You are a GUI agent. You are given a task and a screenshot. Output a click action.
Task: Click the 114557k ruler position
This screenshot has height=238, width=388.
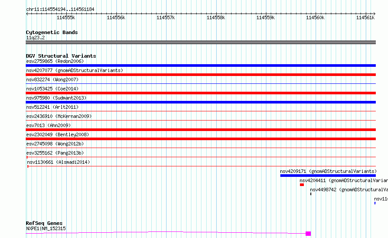click(x=166, y=17)
